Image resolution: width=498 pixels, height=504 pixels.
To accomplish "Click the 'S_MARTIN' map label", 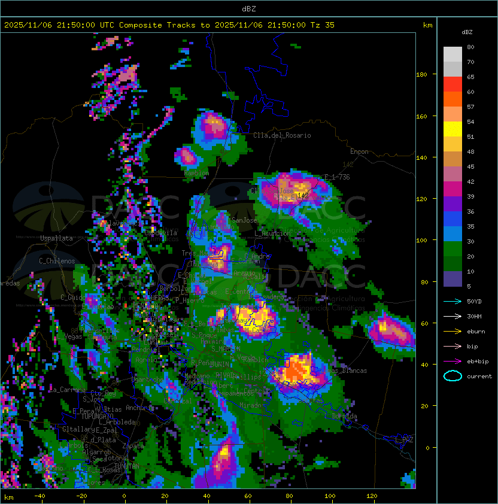I will 226,349.
